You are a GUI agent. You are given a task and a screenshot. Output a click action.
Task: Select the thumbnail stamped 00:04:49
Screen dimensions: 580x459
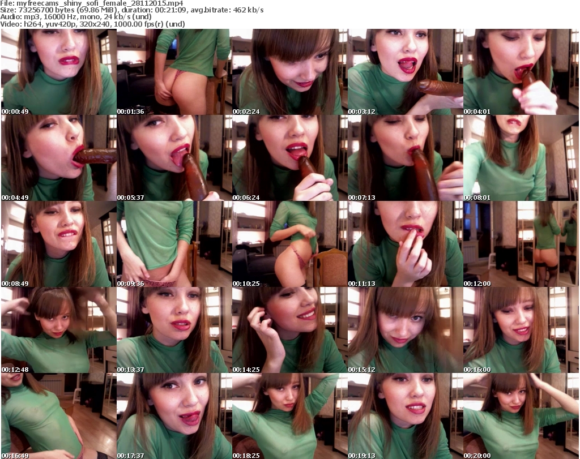(59, 158)
